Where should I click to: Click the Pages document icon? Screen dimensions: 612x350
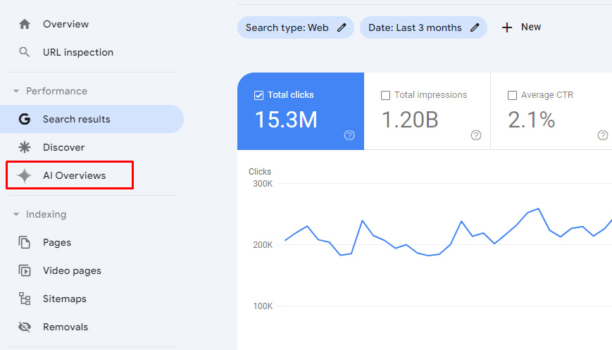pyautogui.click(x=25, y=242)
